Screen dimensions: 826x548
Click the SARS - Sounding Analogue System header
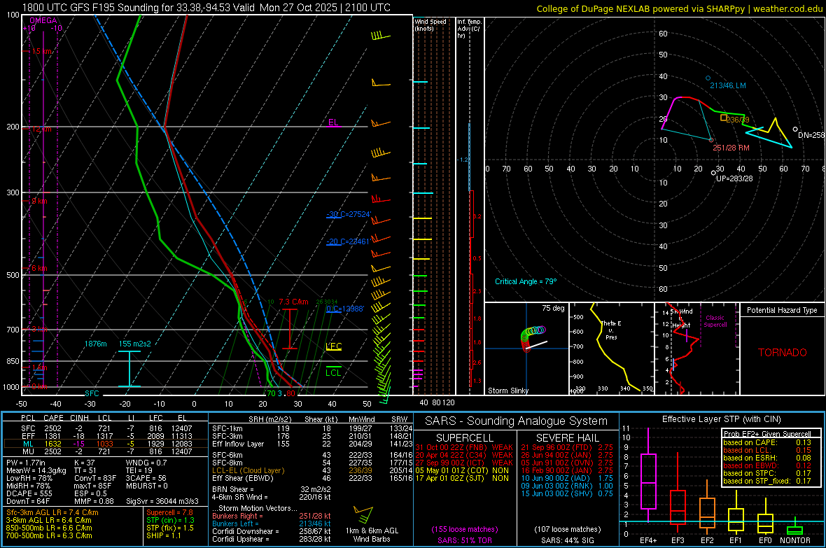[517, 421]
